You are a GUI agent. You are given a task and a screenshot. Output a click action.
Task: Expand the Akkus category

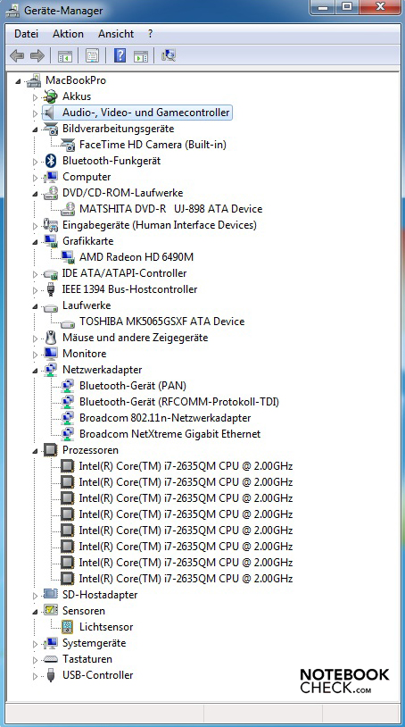coord(36,97)
